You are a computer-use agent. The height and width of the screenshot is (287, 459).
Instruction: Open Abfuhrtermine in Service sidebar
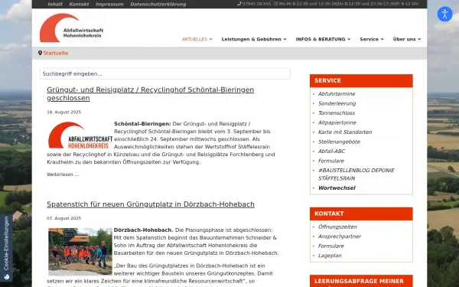(337, 93)
